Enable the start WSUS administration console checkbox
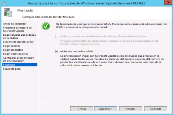 click(x=57, y=37)
